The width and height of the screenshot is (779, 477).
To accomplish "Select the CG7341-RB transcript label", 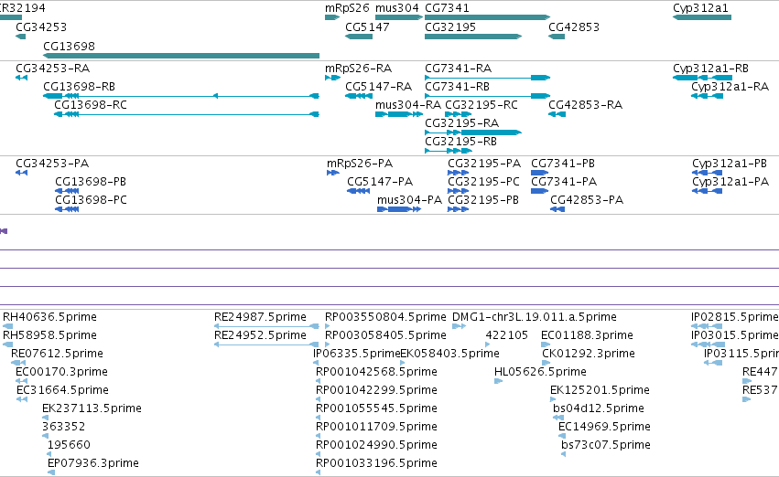I will pos(457,87).
